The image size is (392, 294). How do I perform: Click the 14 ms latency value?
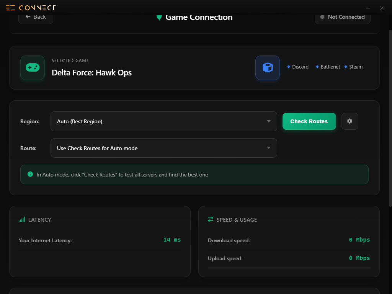tap(172, 240)
